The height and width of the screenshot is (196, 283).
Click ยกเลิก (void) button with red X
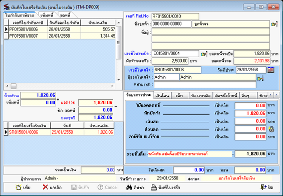click(52, 187)
